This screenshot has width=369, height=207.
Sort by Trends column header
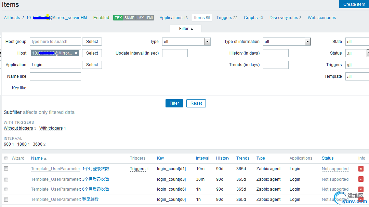(x=243, y=158)
